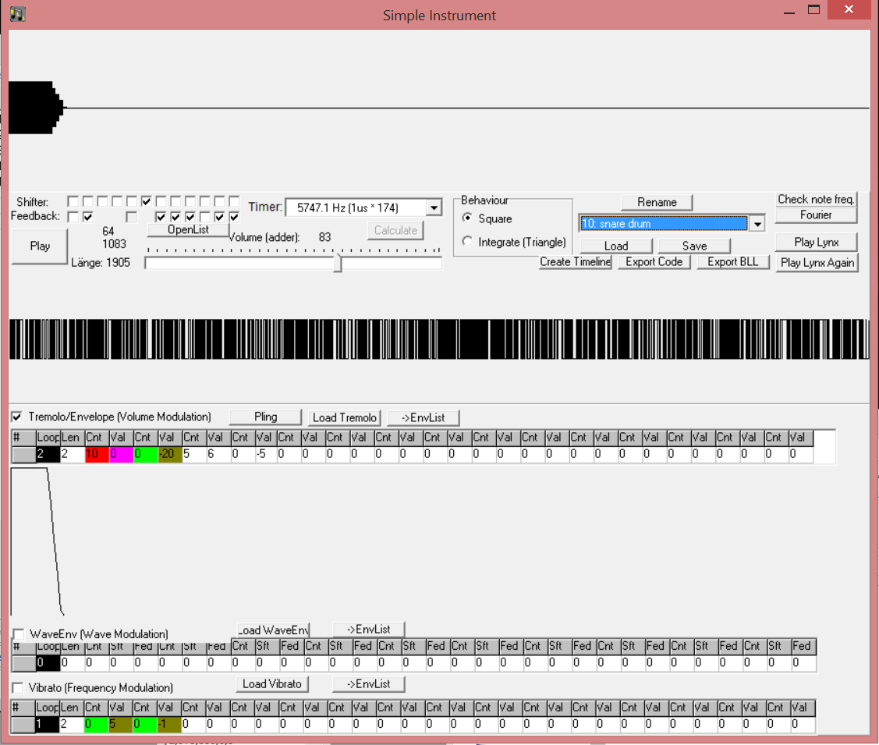Click the Pling button in Tremolo section
This screenshot has height=745, width=879.
[x=266, y=417]
